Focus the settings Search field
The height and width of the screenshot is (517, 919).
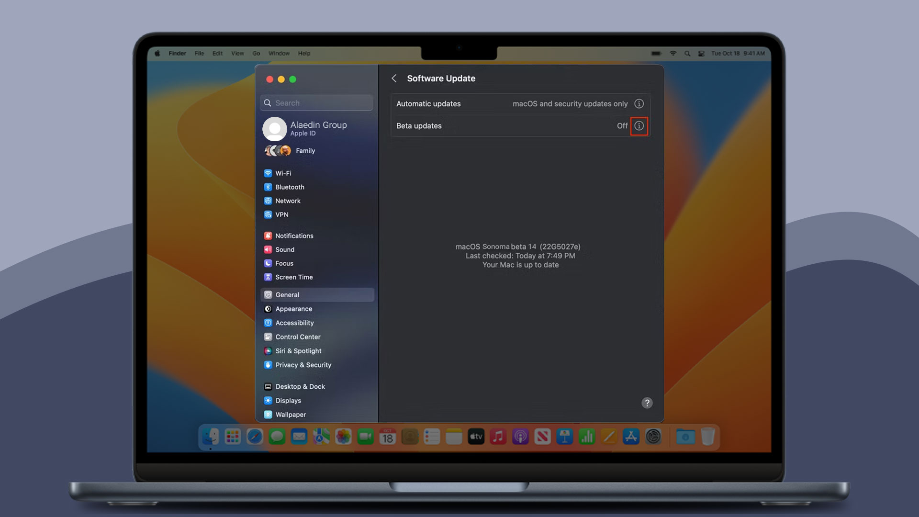tap(316, 103)
